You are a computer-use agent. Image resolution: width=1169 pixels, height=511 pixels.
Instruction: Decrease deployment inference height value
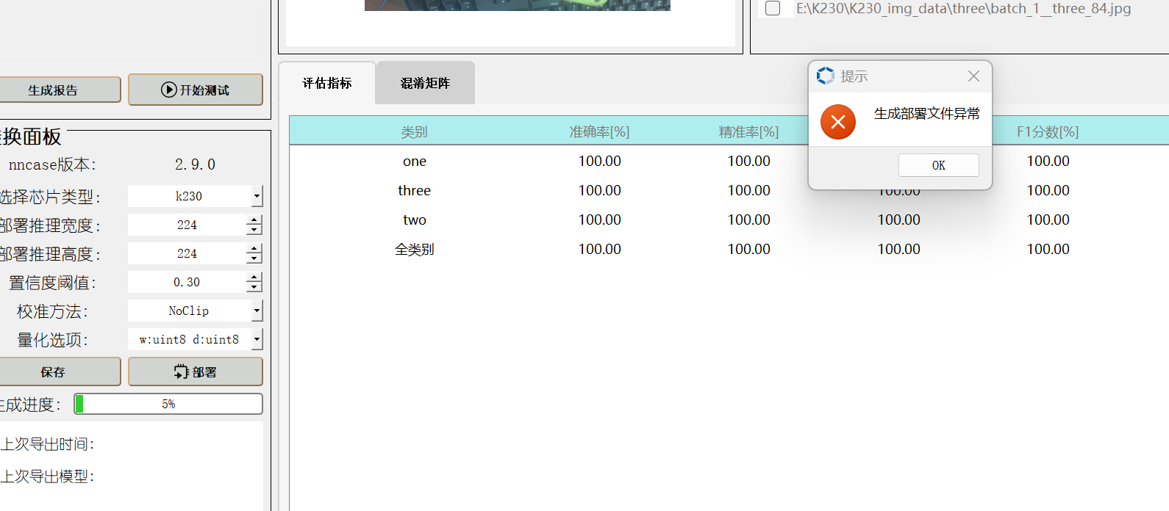254,258
